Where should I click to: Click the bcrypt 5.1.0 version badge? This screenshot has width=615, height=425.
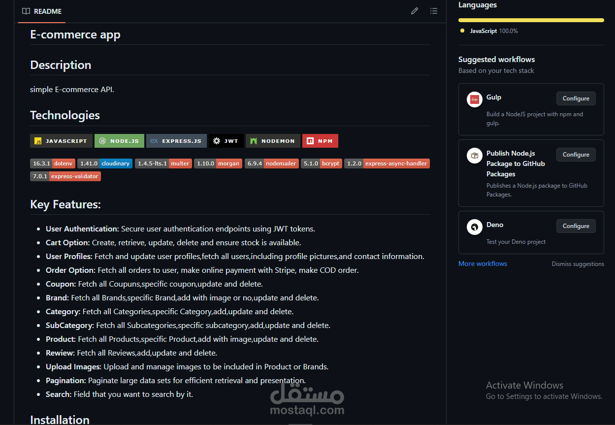point(322,163)
